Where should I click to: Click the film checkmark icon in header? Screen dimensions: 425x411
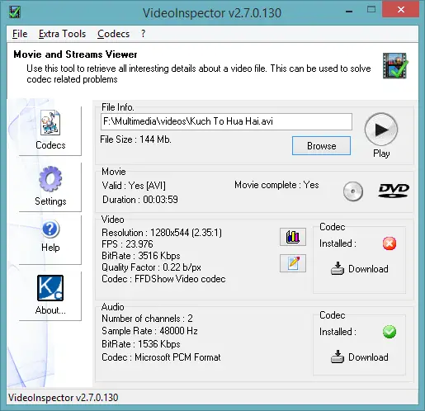pyautogui.click(x=395, y=66)
